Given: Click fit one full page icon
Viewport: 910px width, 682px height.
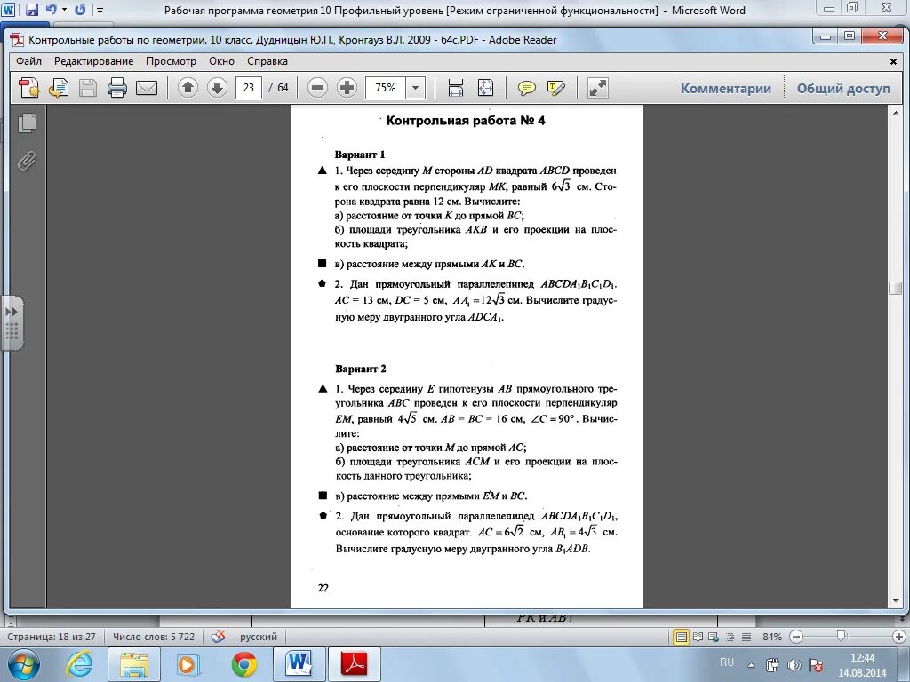Looking at the screenshot, I should click(485, 88).
